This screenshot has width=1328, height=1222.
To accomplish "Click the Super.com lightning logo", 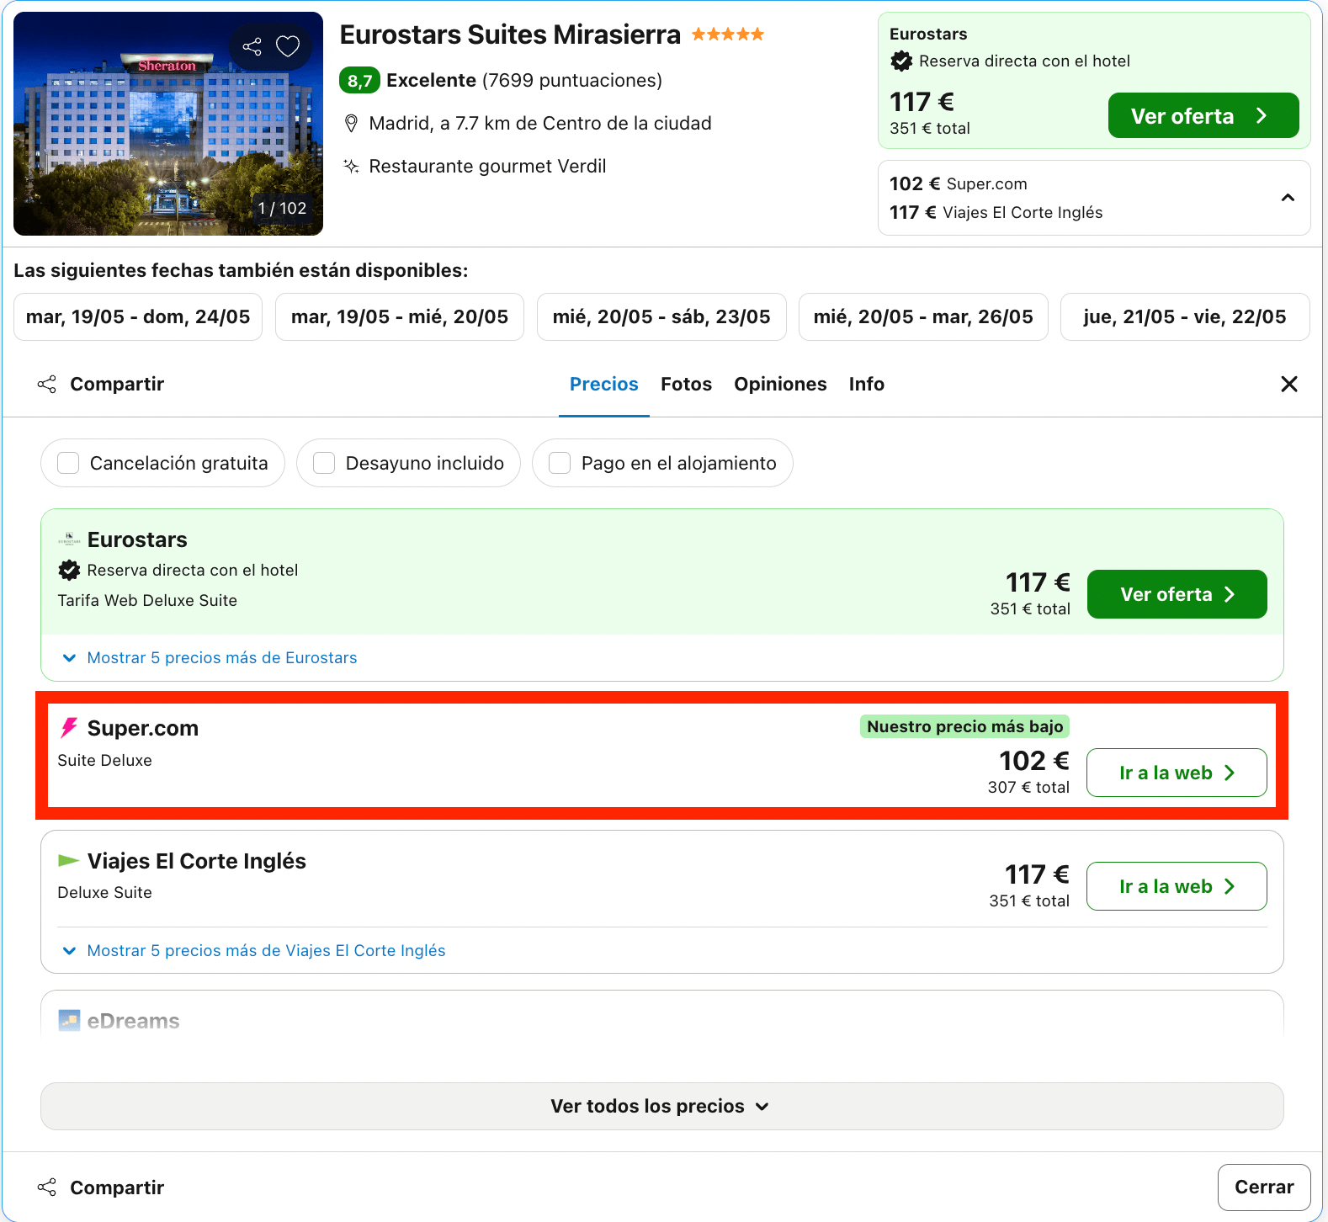I will click(69, 727).
